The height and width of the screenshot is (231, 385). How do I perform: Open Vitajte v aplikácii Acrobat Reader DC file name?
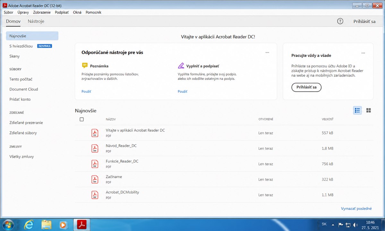[x=135, y=130]
